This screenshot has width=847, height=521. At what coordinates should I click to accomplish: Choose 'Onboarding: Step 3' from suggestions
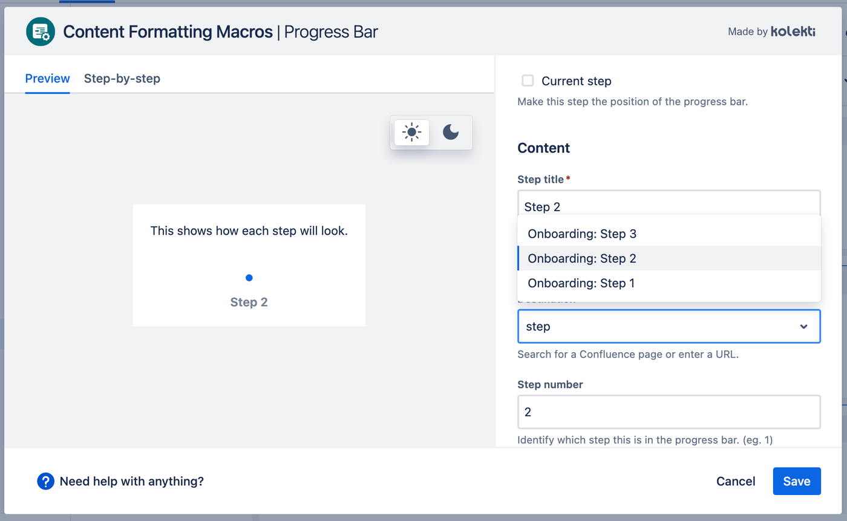point(669,234)
